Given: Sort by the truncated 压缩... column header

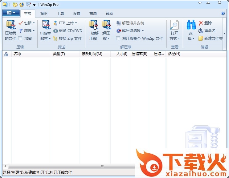Looking at the screenshot, I should [157, 54].
